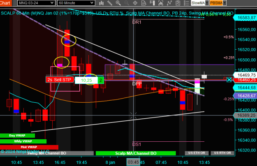Click the green order quantity 2 box
This screenshot has height=166, width=257.
pos(101,80)
